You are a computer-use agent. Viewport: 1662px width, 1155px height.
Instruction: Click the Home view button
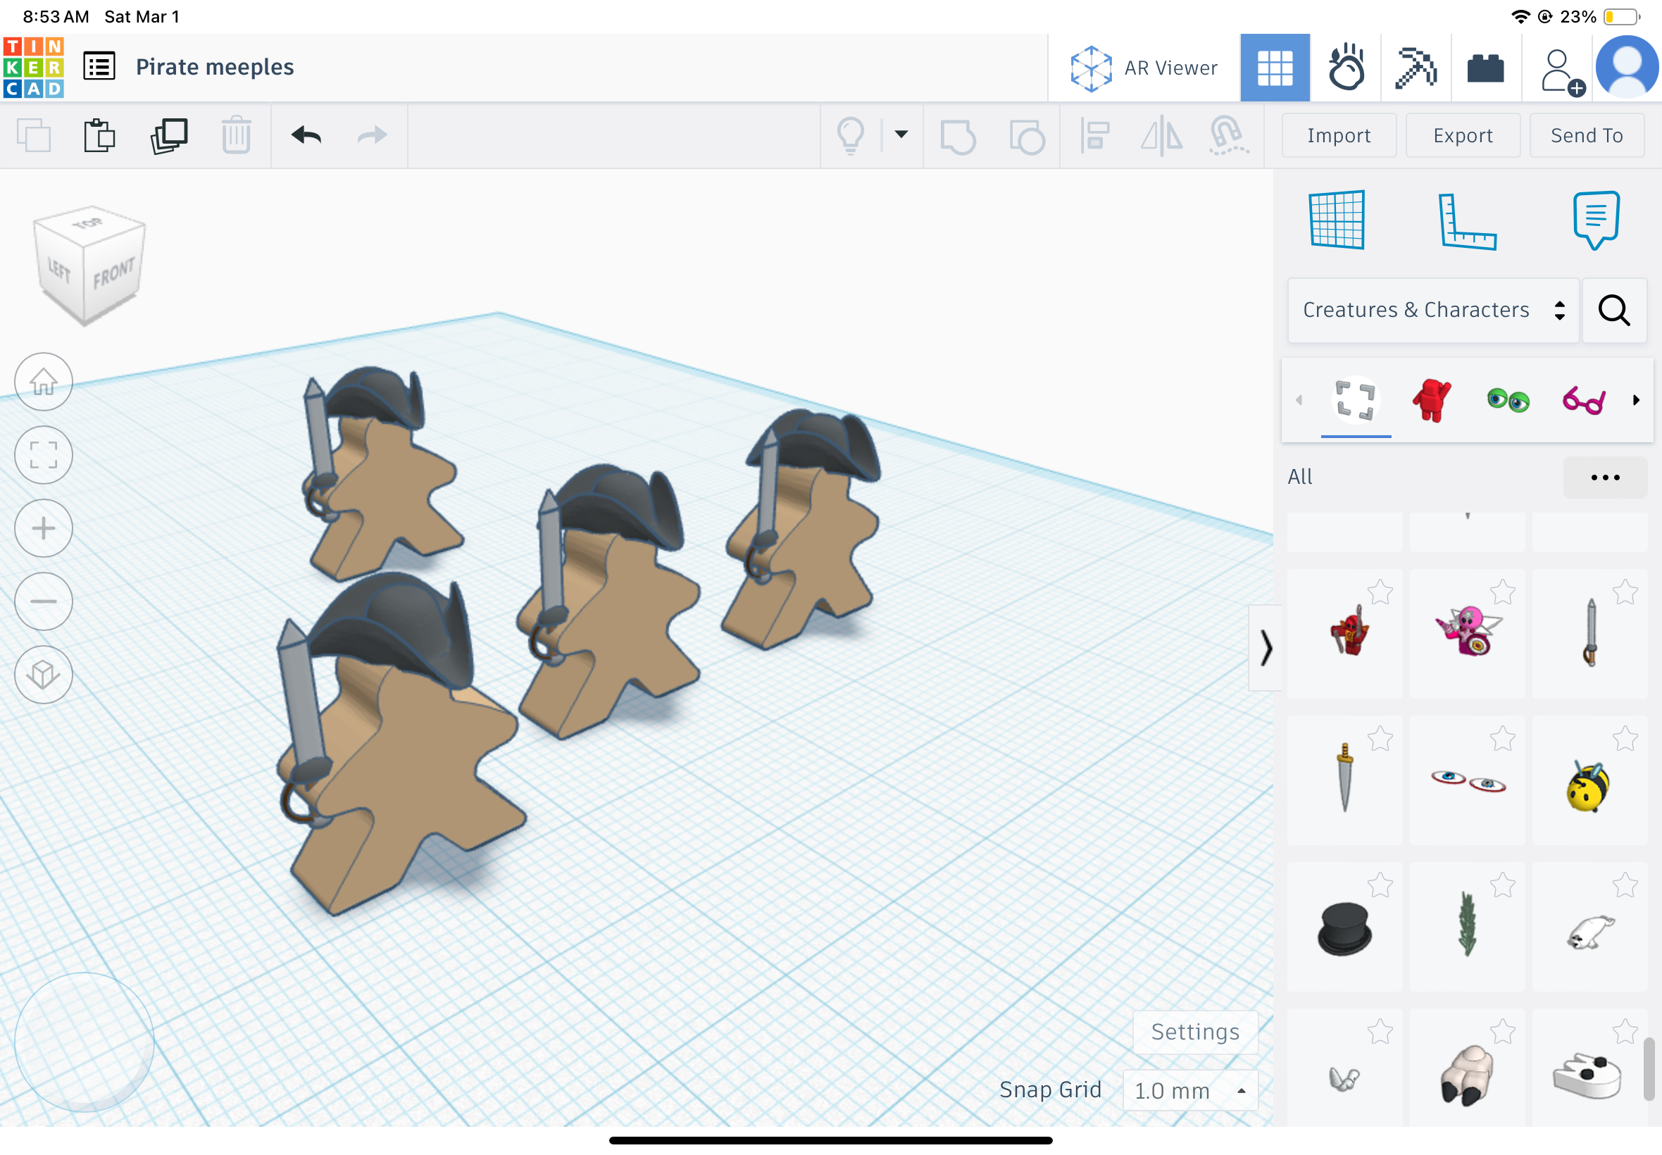44,382
